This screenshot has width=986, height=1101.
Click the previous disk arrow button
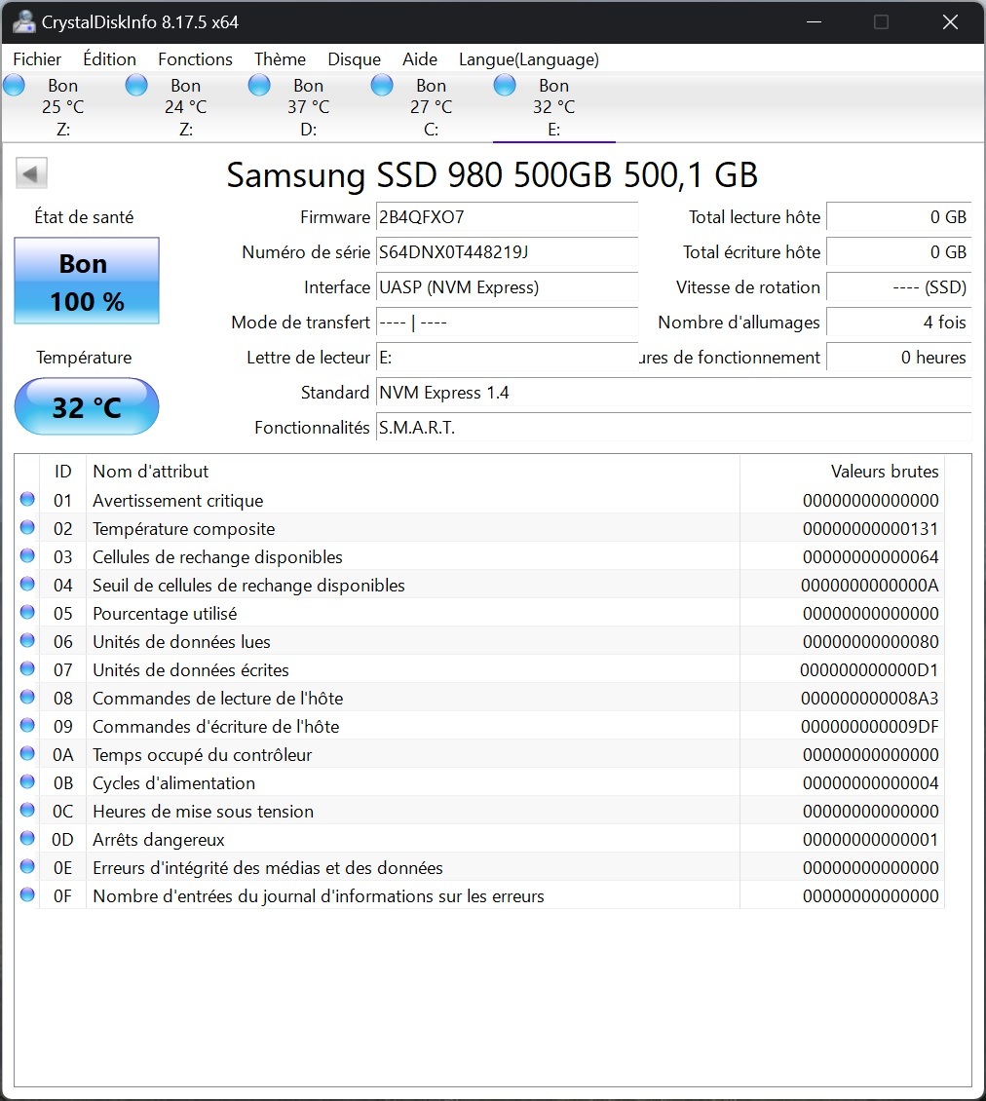tap(31, 174)
